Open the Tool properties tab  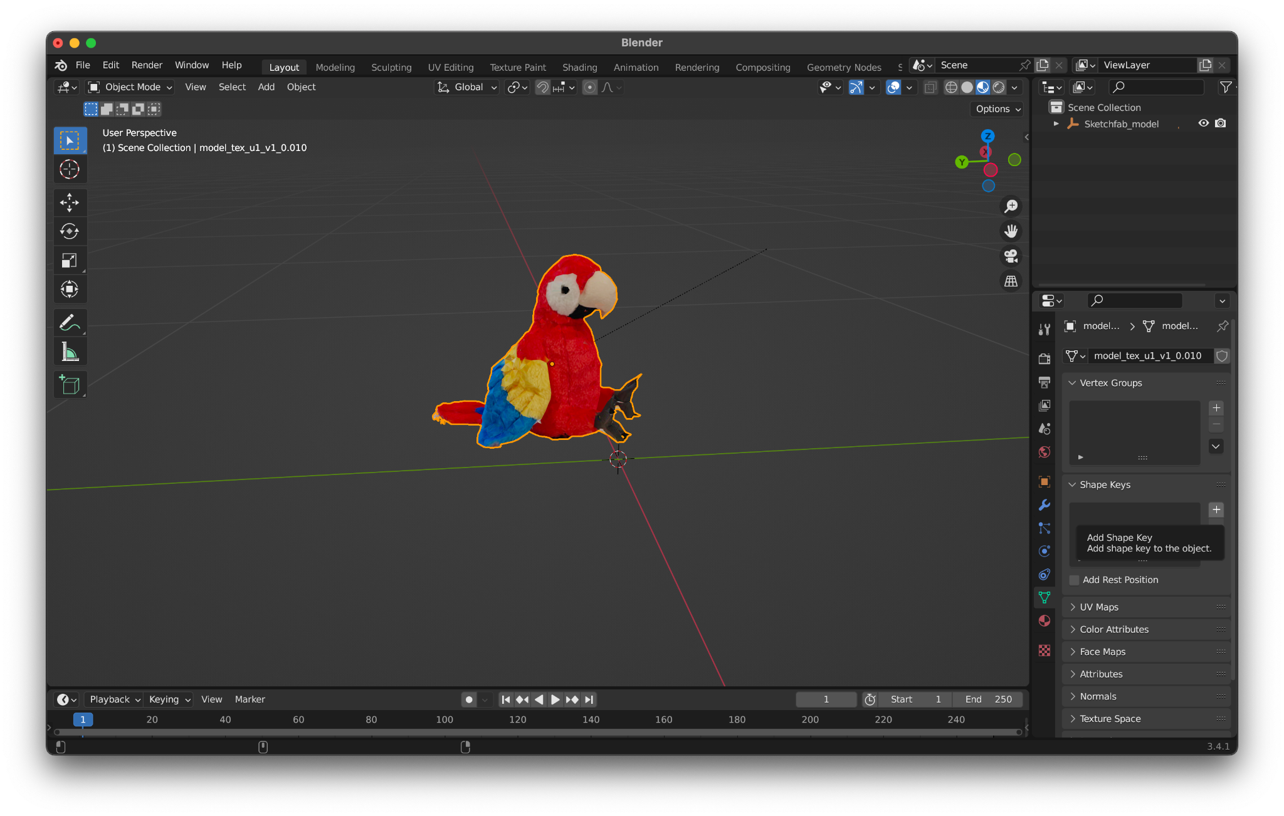click(1045, 330)
